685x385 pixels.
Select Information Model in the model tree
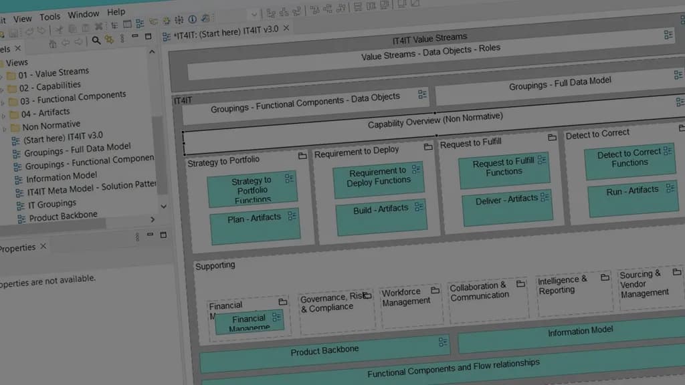point(61,177)
